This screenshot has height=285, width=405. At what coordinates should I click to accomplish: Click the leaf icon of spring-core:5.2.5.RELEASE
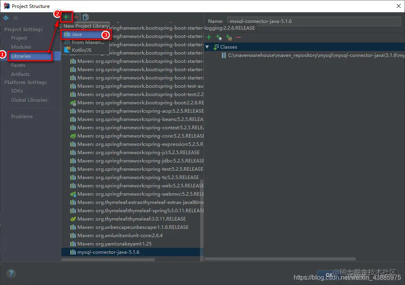pyautogui.click(x=73, y=136)
